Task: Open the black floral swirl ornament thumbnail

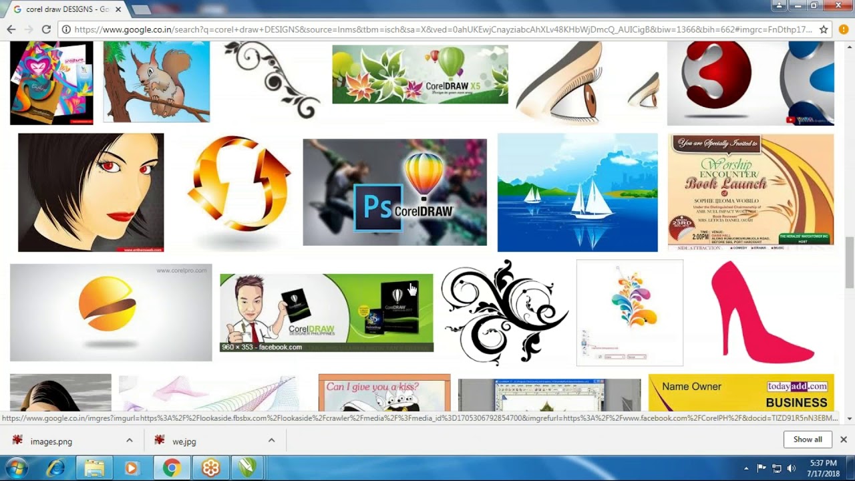Action: coord(271,80)
